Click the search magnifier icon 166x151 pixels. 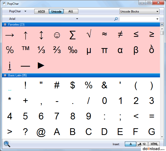pyautogui.click(x=116, y=19)
